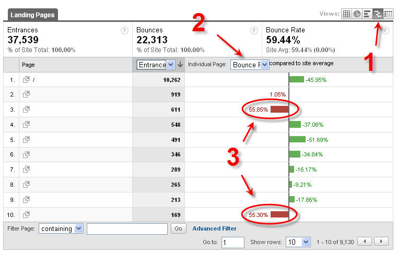
Task: Click the help icon next to Entrances
Action: click(x=124, y=31)
